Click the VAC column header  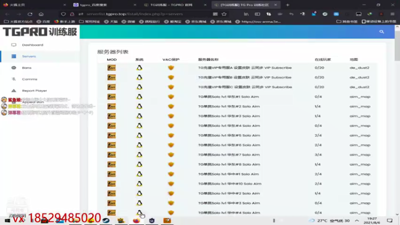pyautogui.click(x=171, y=59)
